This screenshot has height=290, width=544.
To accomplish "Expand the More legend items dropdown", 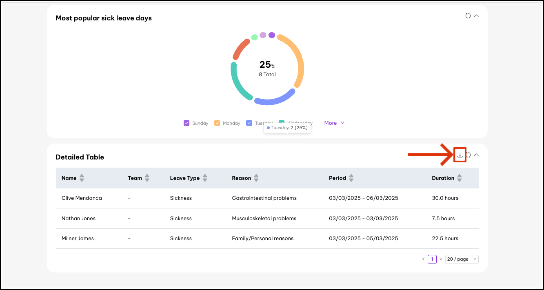I will [334, 123].
